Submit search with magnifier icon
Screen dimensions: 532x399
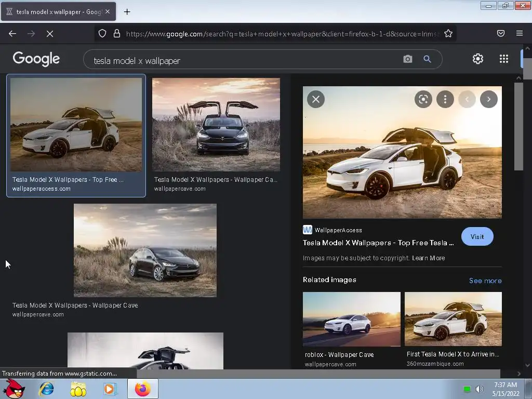tap(427, 59)
